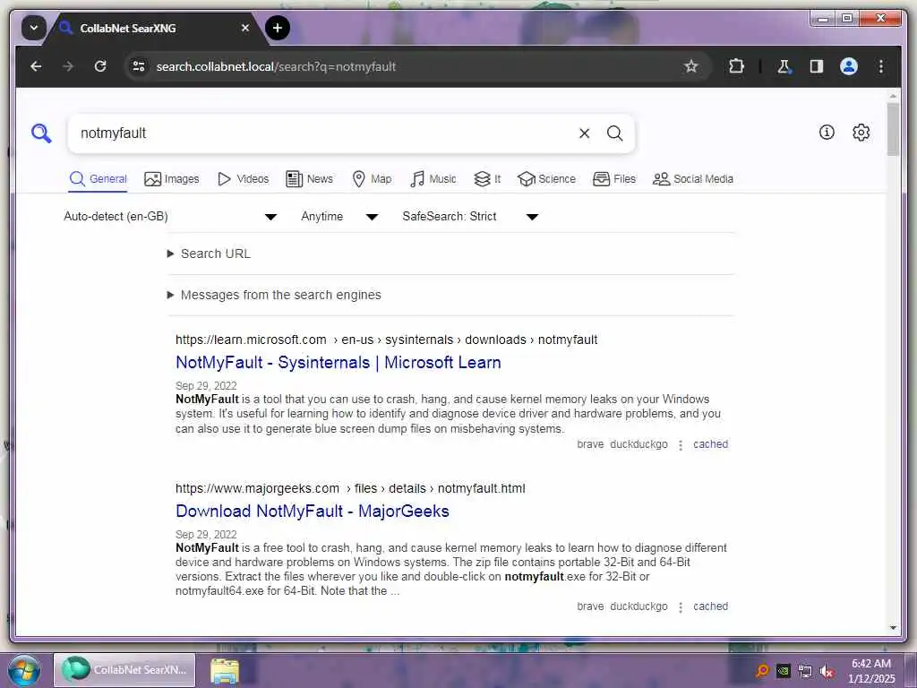Bookmark this page with star
The image size is (917, 688).
pyautogui.click(x=690, y=66)
